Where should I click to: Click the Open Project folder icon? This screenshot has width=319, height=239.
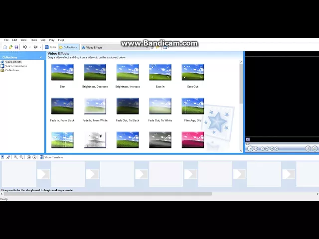10,47
